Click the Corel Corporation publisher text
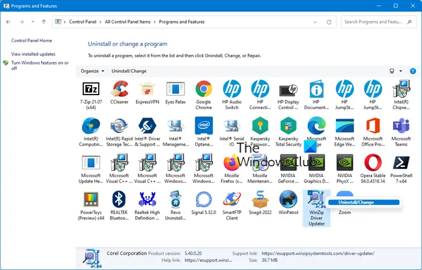 click(x=127, y=253)
